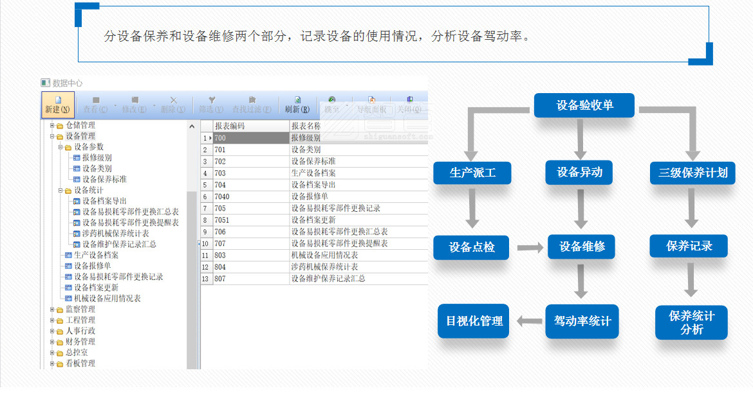753x393 pixels.
Task: Click the 删除(X) toolbar icon
Action: [x=172, y=105]
